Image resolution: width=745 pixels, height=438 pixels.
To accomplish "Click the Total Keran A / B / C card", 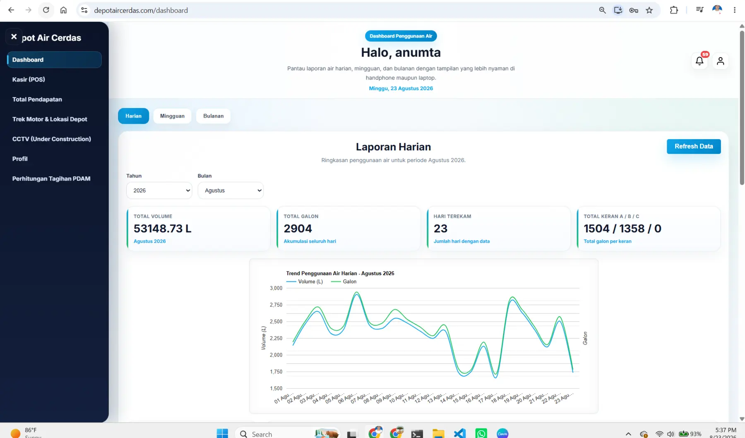I will pos(649,229).
